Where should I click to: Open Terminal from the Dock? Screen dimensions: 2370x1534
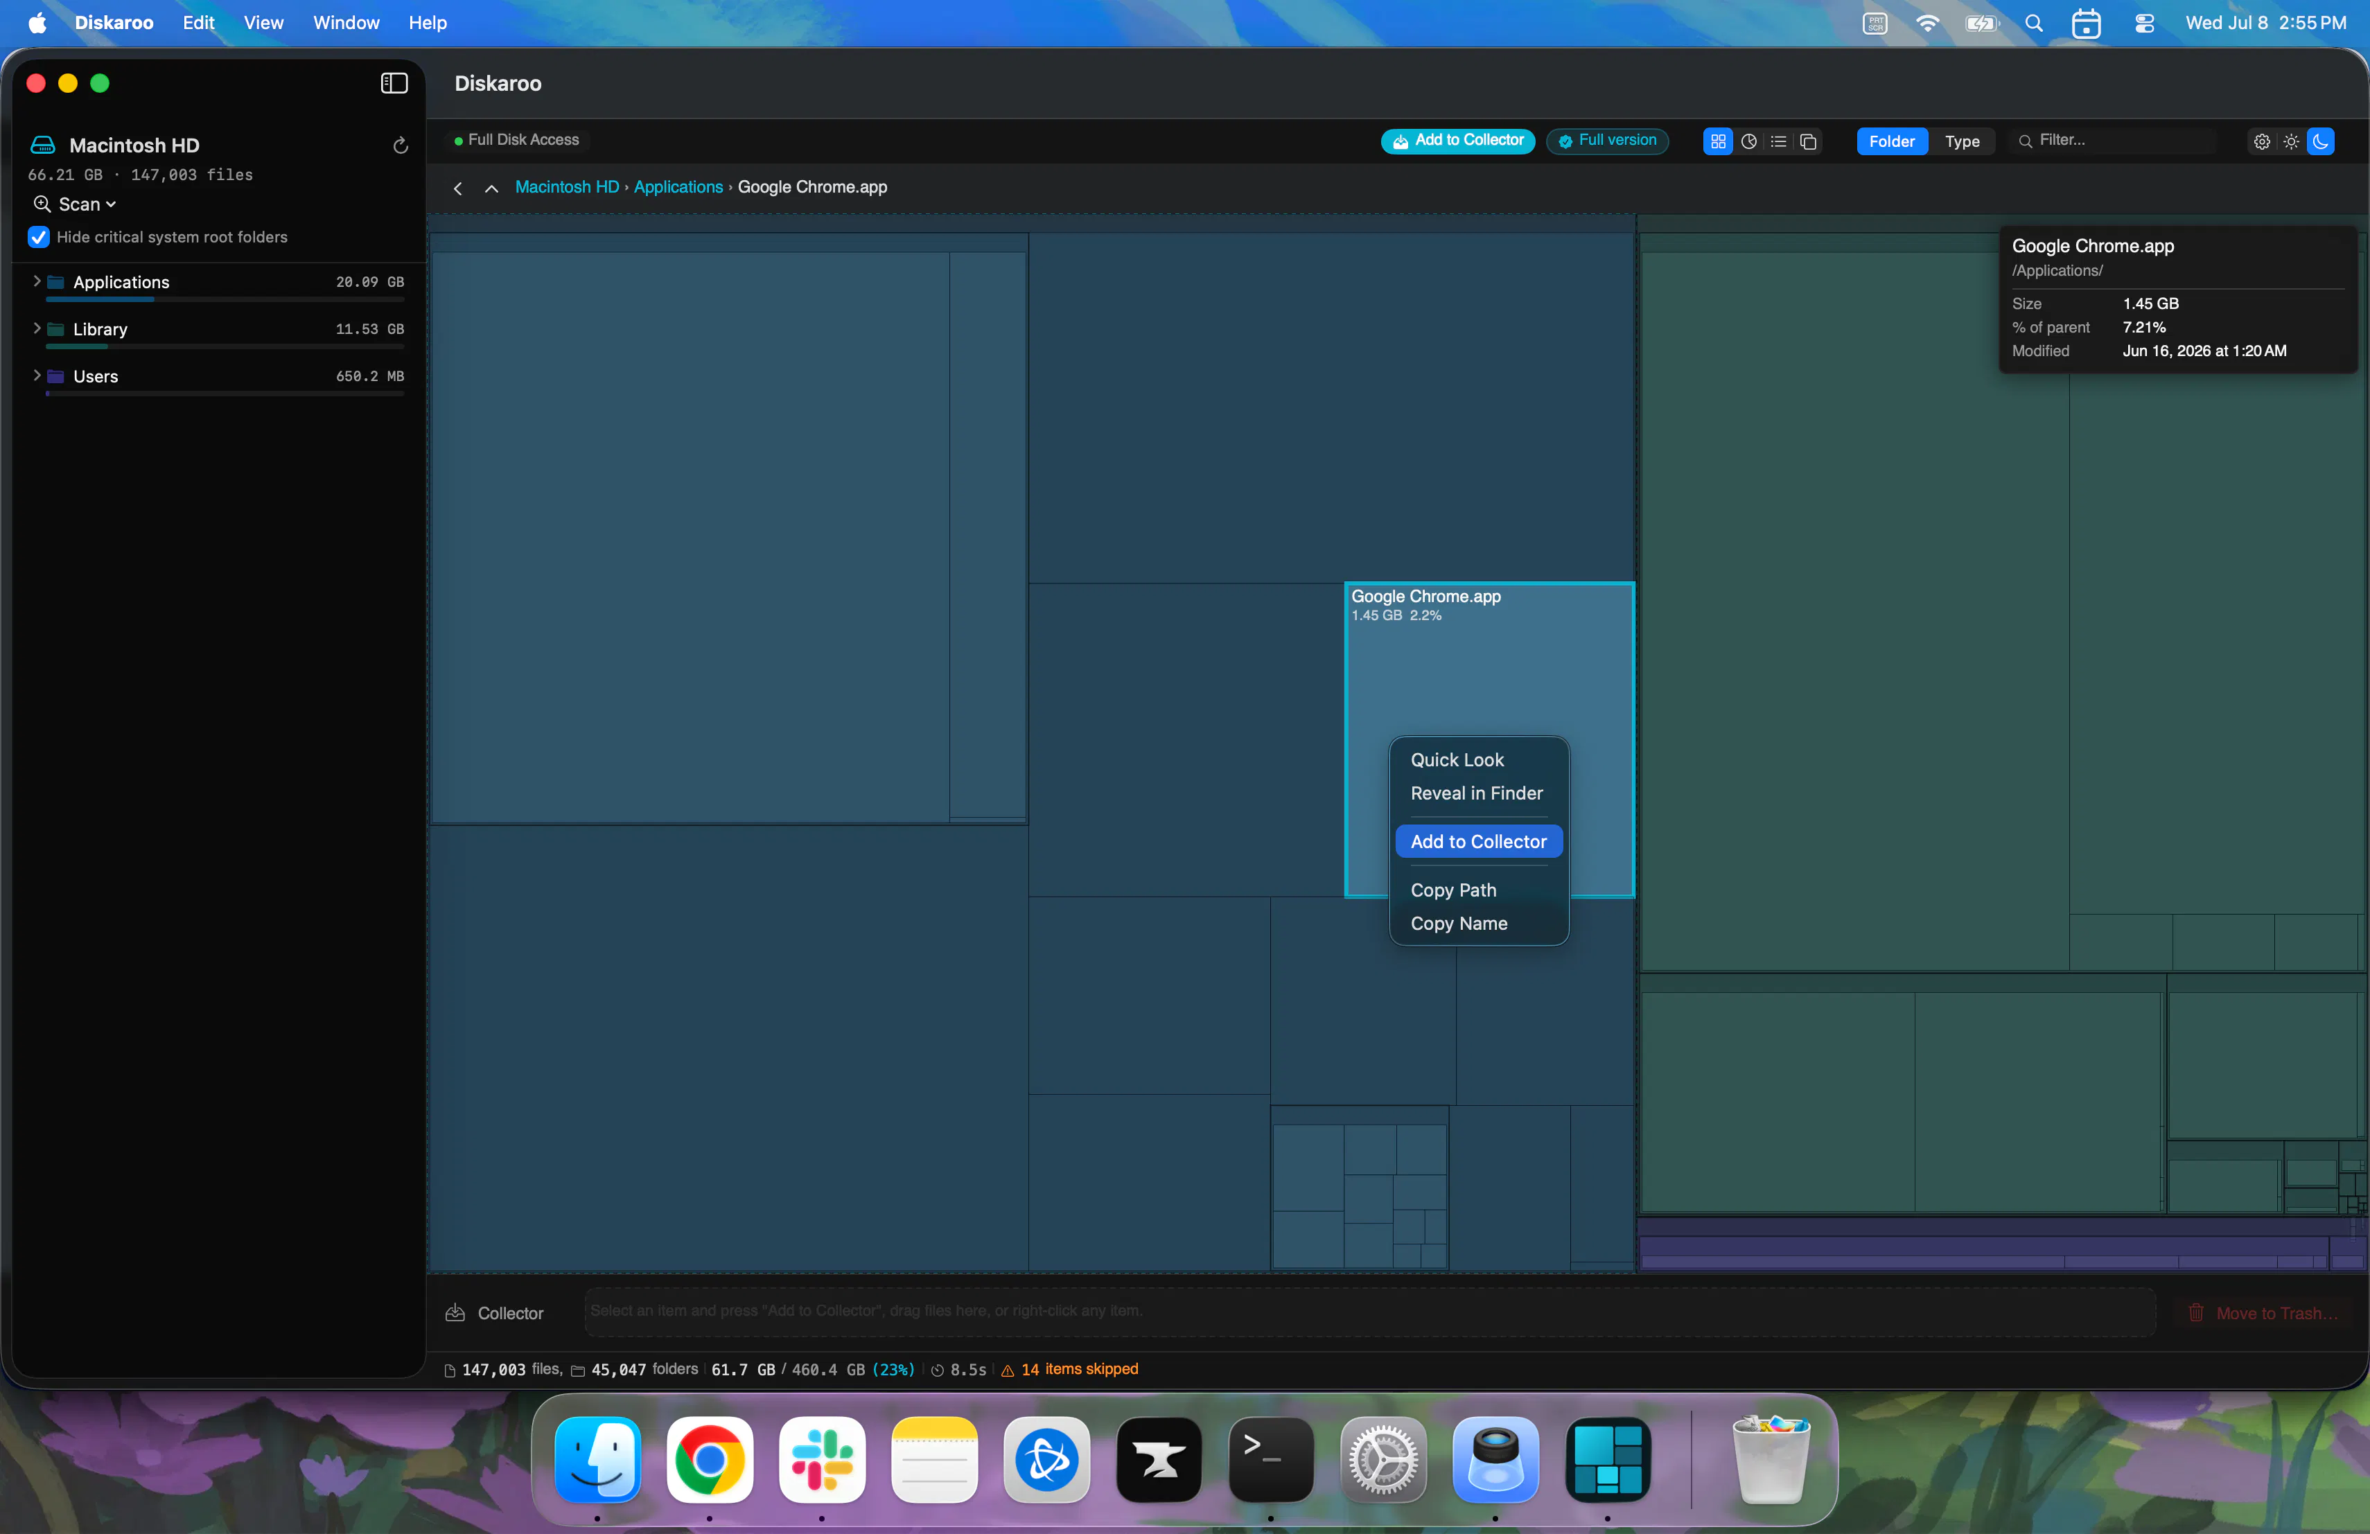click(1271, 1459)
